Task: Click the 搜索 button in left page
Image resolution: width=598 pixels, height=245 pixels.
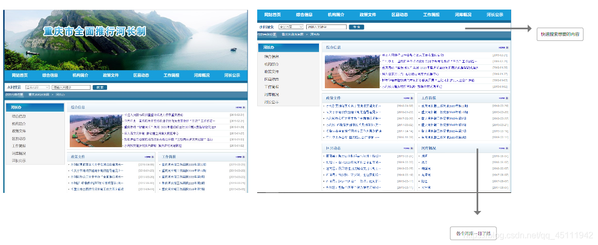Action: point(100,87)
